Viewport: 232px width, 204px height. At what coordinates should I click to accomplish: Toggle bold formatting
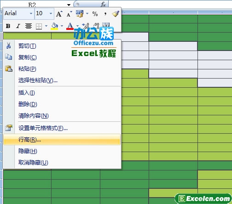click(x=8, y=26)
